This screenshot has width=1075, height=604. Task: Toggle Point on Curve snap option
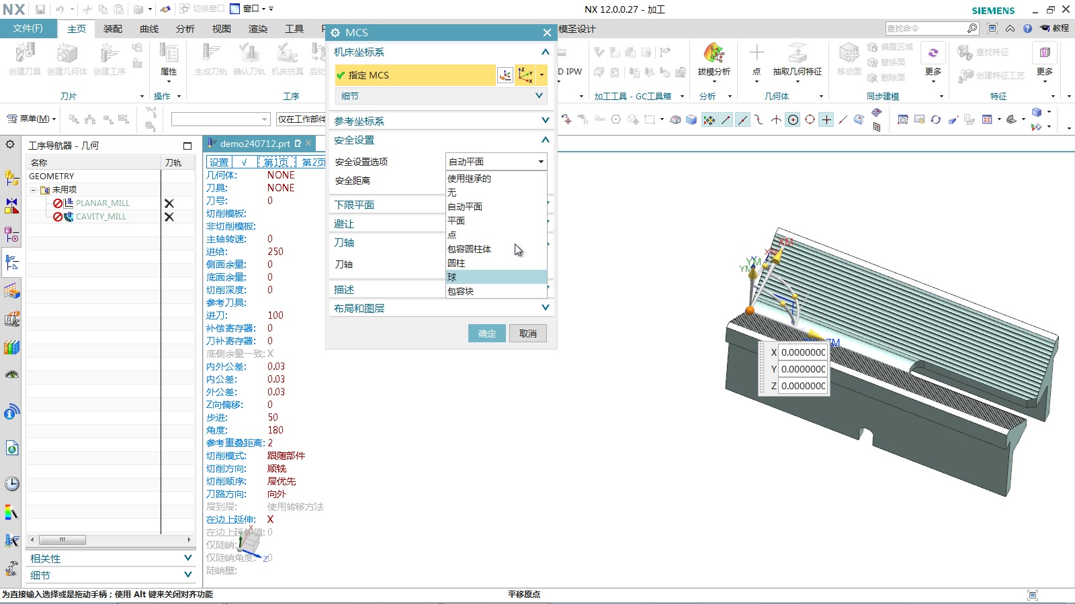(x=843, y=119)
